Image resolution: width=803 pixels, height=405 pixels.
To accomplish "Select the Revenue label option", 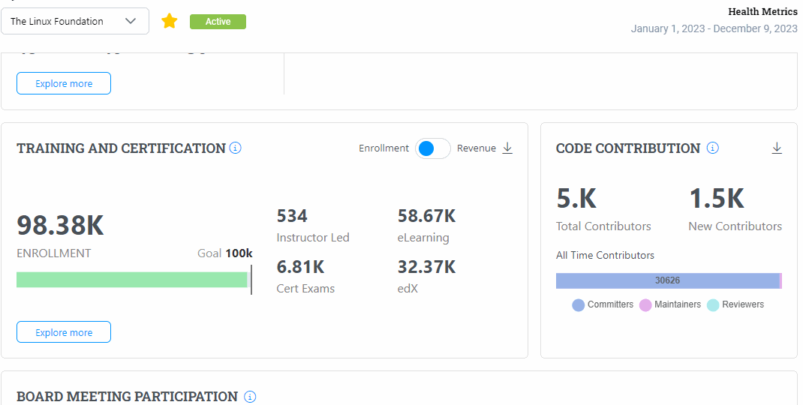I will [x=476, y=148].
